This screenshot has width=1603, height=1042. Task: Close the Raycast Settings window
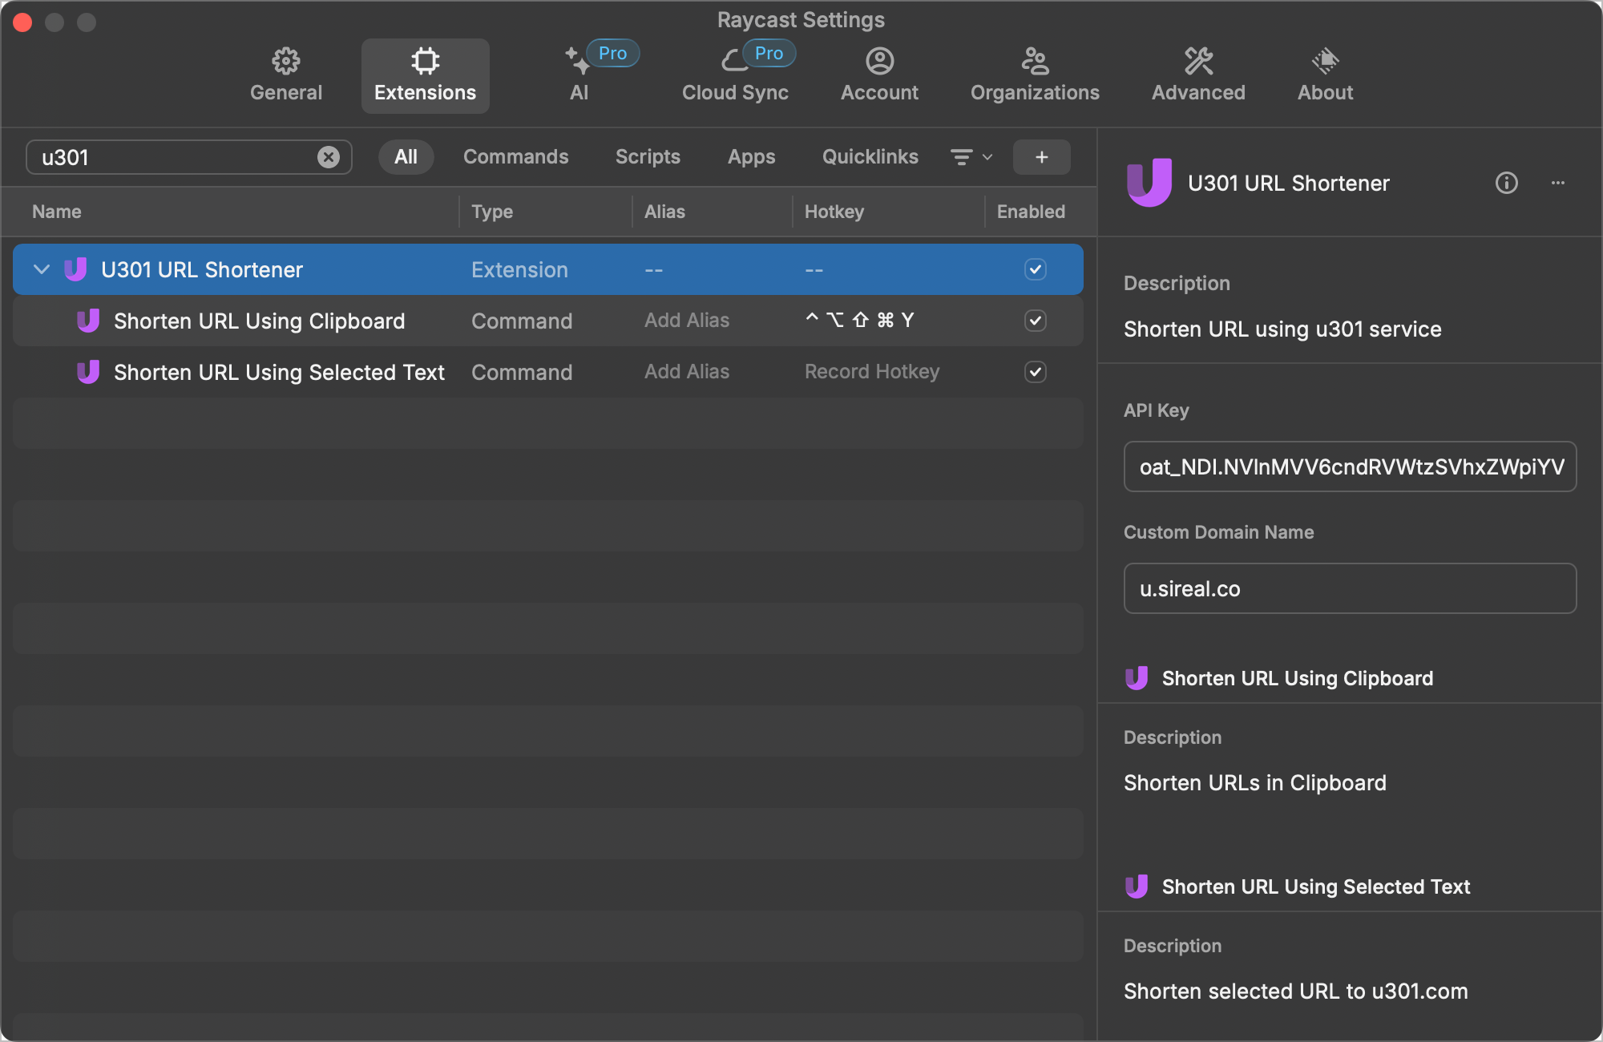pos(22,22)
